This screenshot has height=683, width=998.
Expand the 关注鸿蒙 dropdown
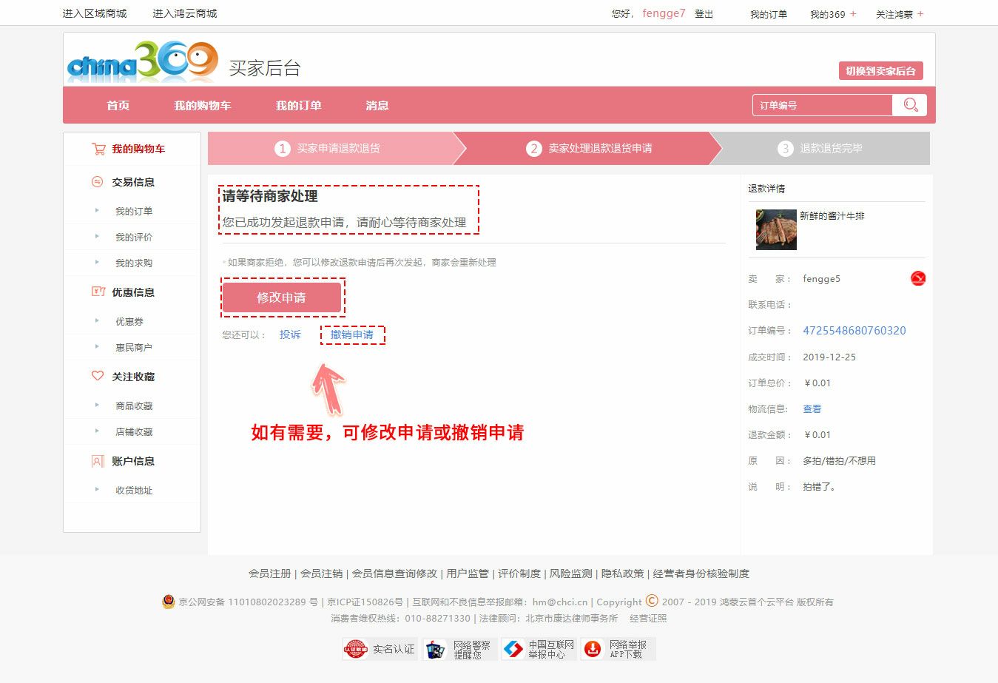pos(899,14)
